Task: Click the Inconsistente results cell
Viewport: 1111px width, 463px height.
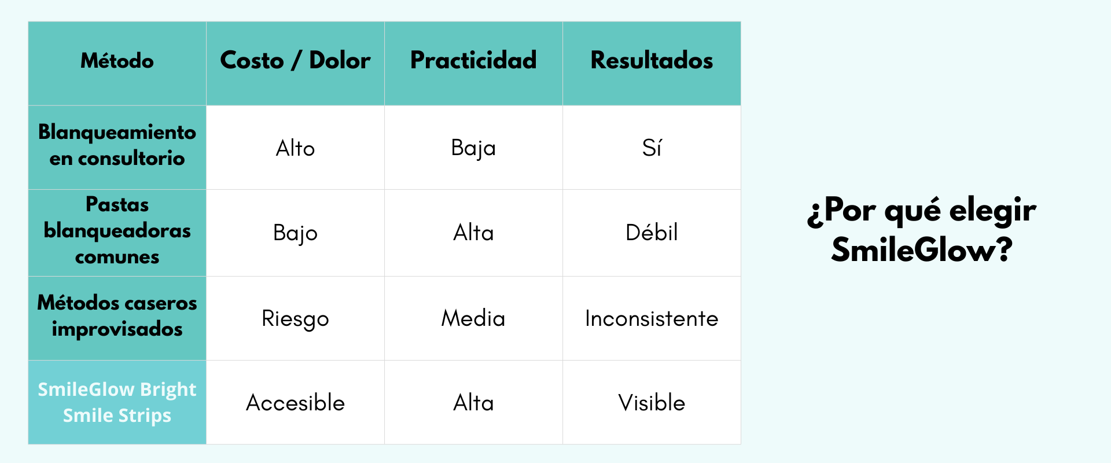Action: (652, 318)
